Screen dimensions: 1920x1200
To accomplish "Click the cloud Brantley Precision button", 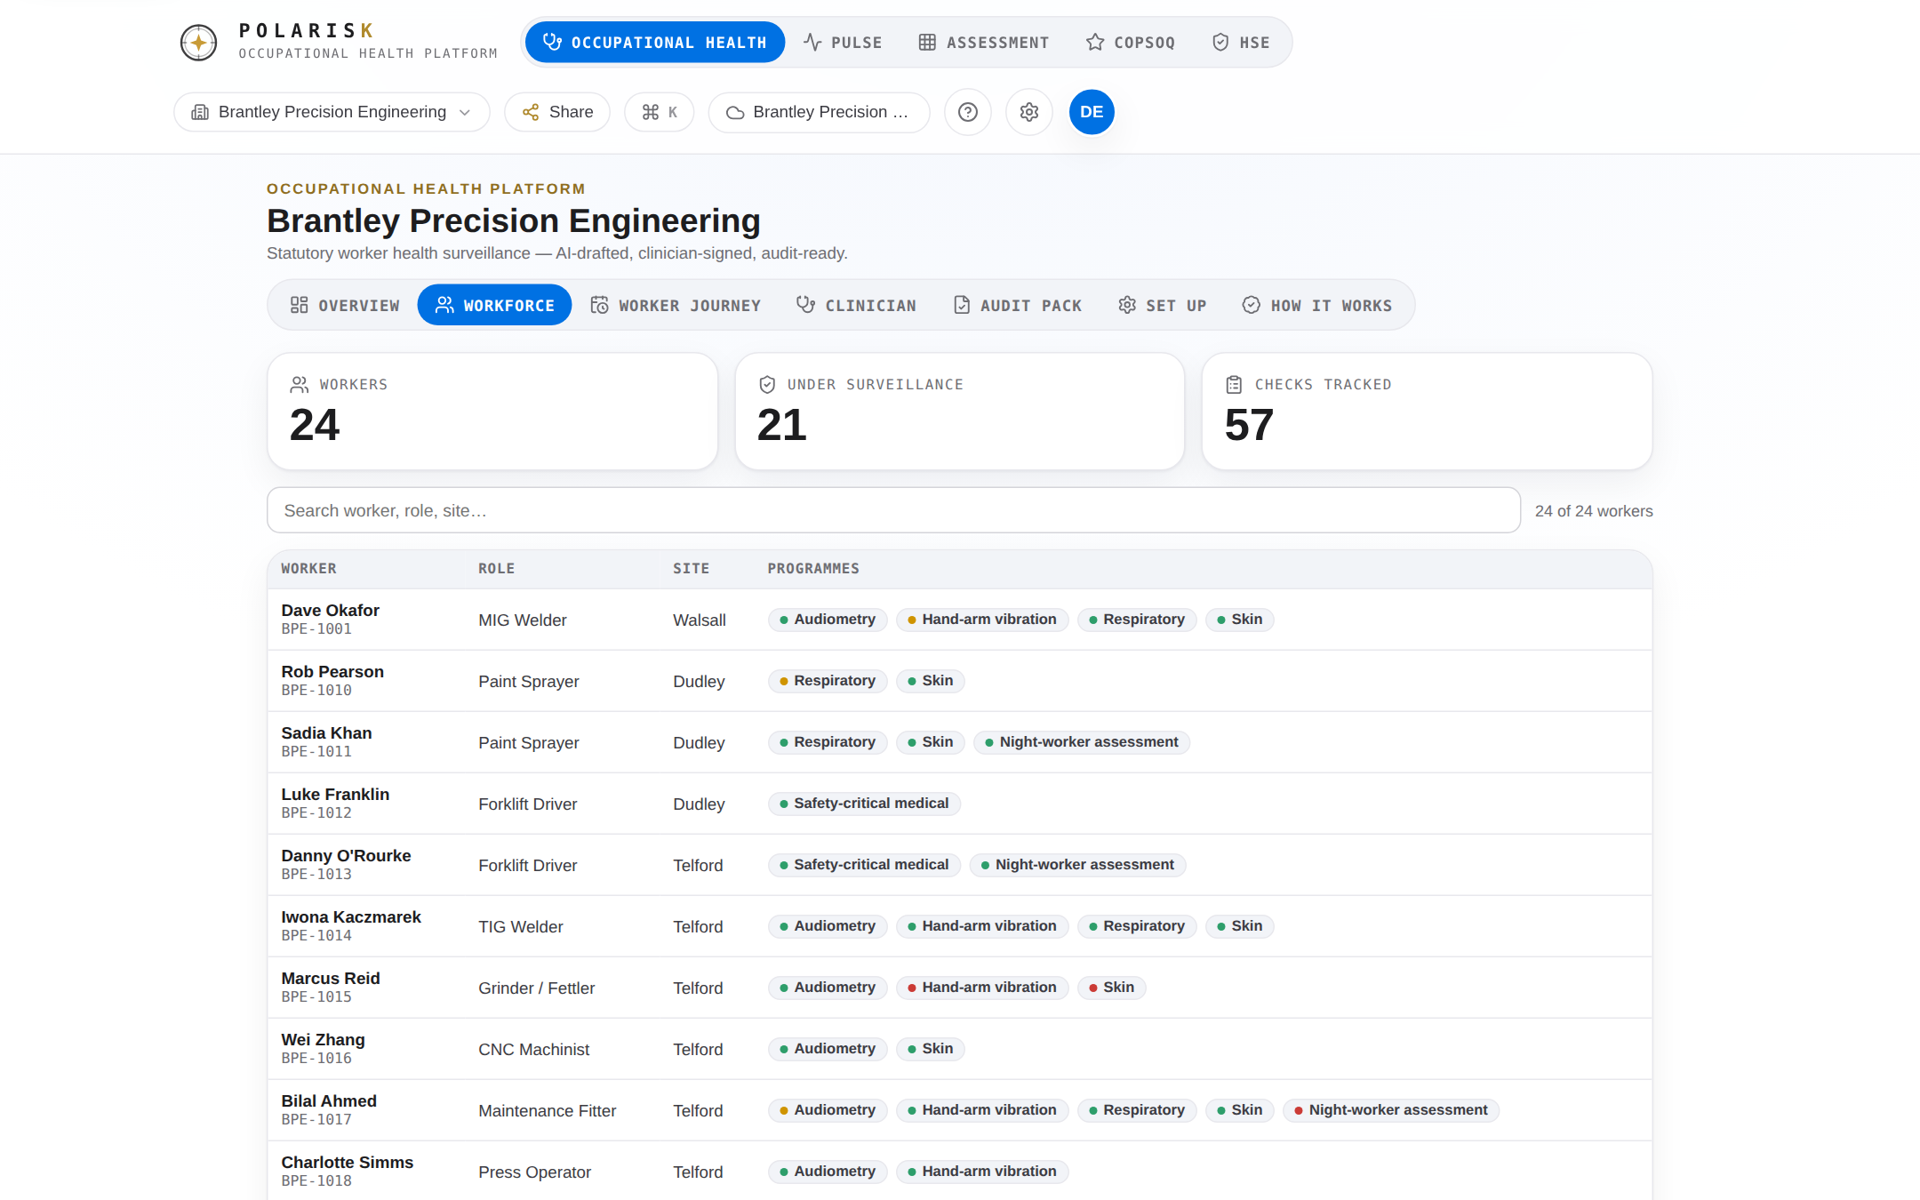I will [819, 112].
